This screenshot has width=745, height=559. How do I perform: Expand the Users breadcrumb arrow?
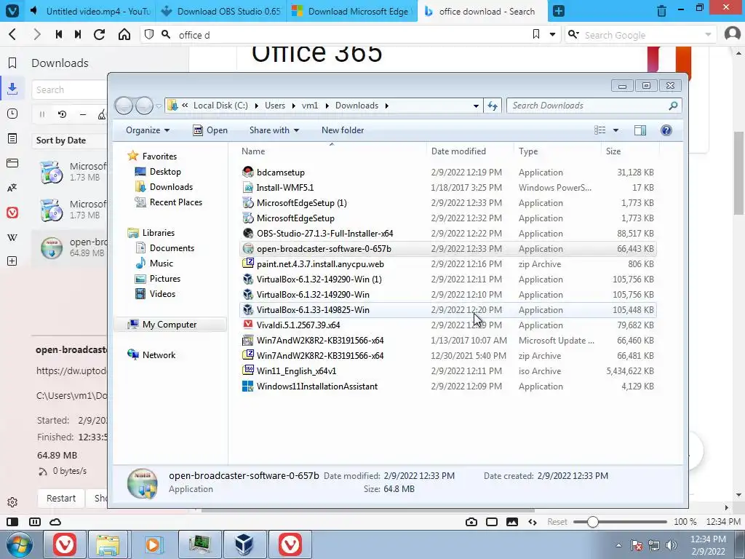pos(293,106)
